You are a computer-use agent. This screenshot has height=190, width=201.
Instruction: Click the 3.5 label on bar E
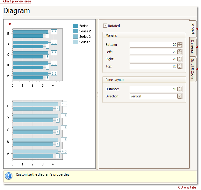pyautogui.click(x=54, y=32)
